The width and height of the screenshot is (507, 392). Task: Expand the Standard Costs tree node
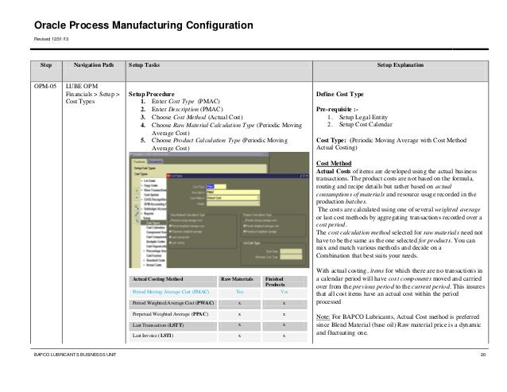(x=144, y=260)
